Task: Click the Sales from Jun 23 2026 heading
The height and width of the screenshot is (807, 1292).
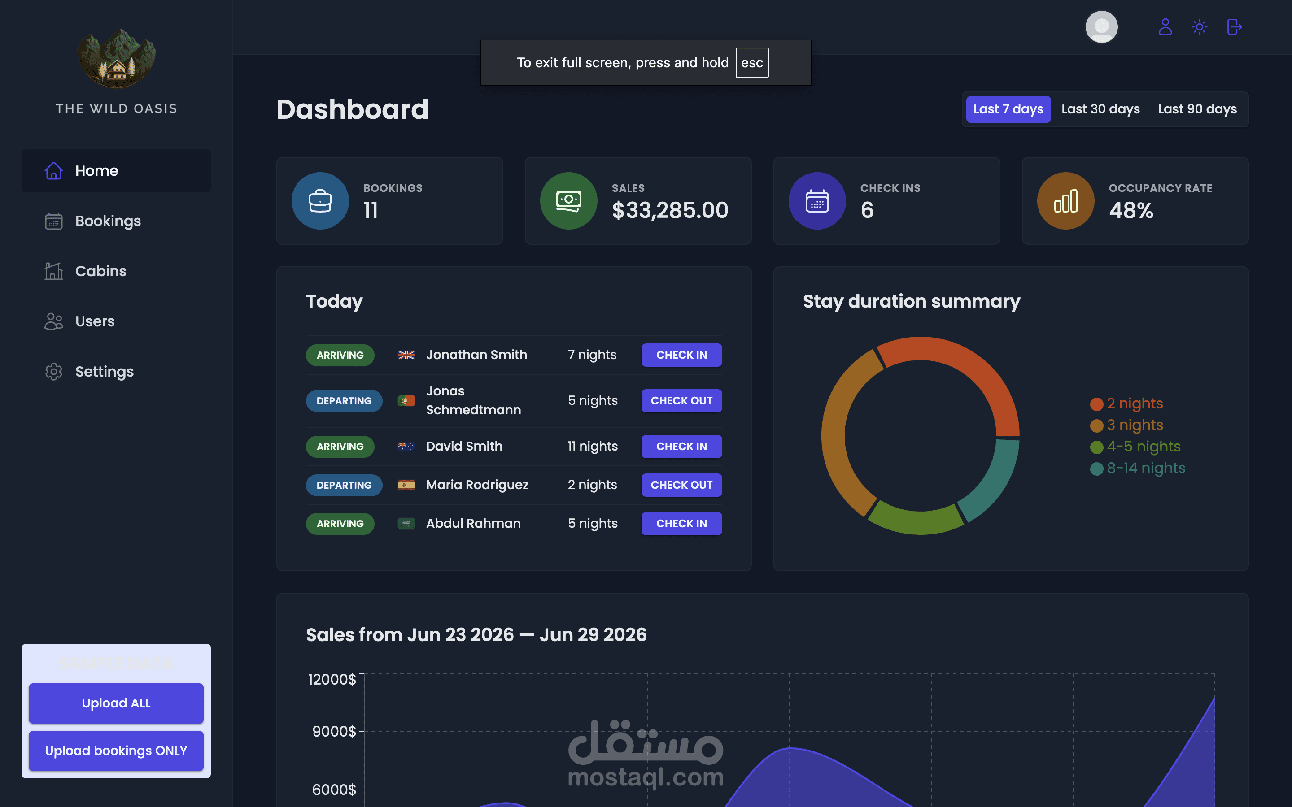Action: click(x=476, y=635)
